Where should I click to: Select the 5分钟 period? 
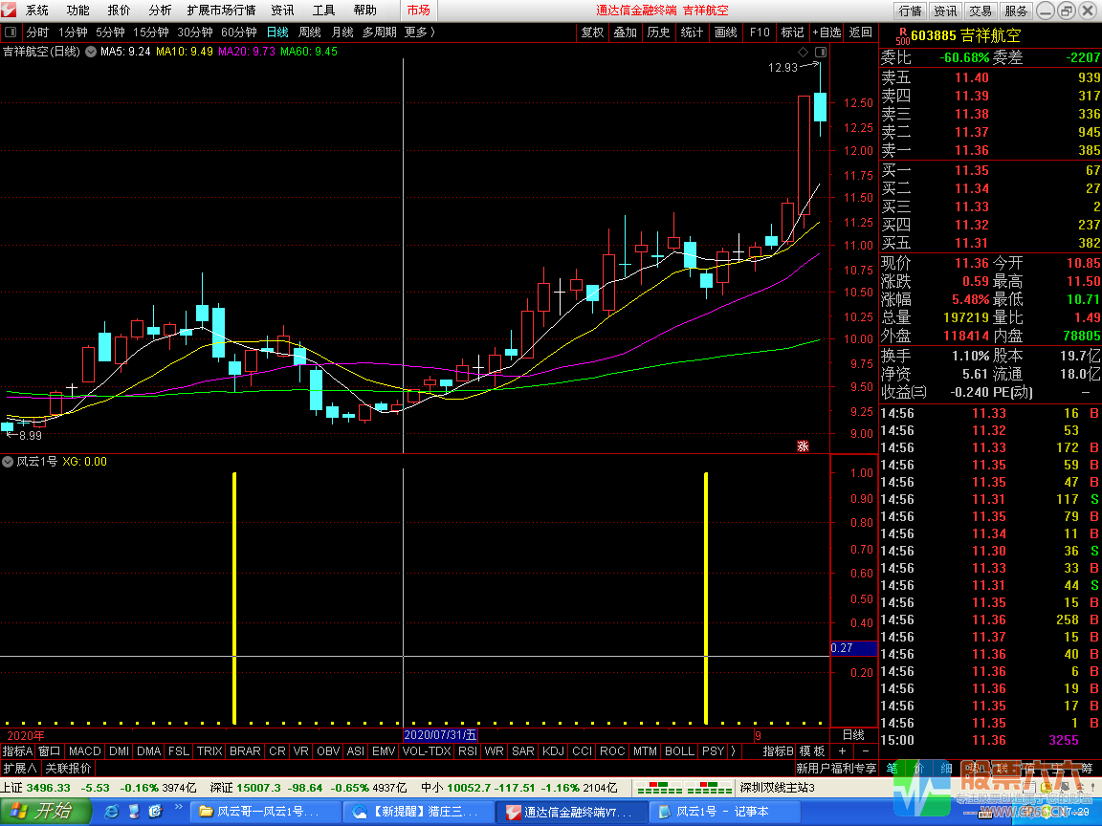coord(110,33)
